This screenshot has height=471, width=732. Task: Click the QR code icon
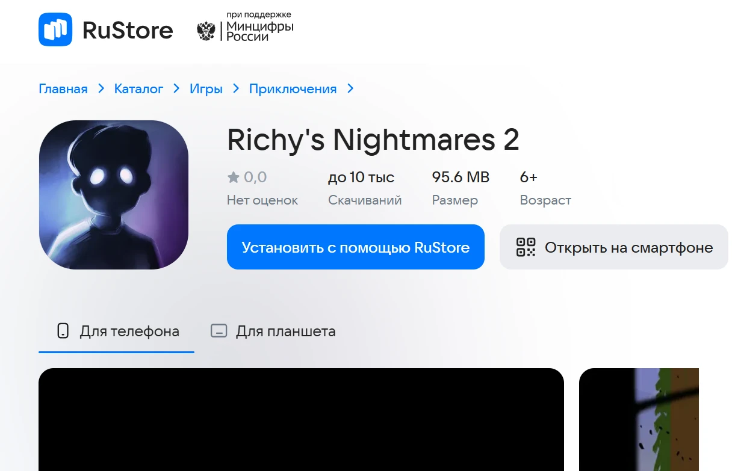[x=526, y=247]
